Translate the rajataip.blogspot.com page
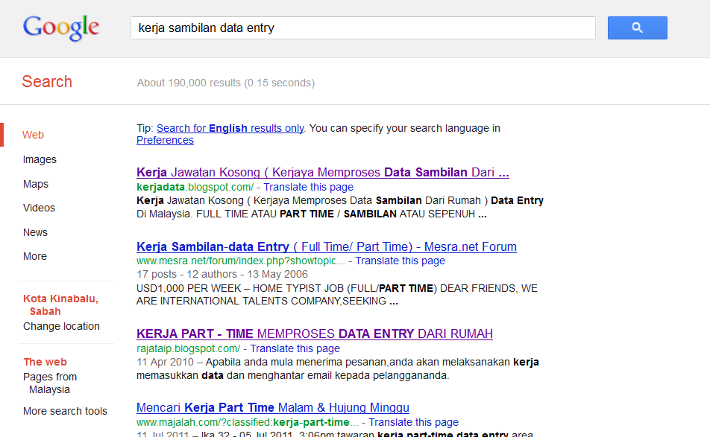710x437 pixels. click(x=295, y=349)
